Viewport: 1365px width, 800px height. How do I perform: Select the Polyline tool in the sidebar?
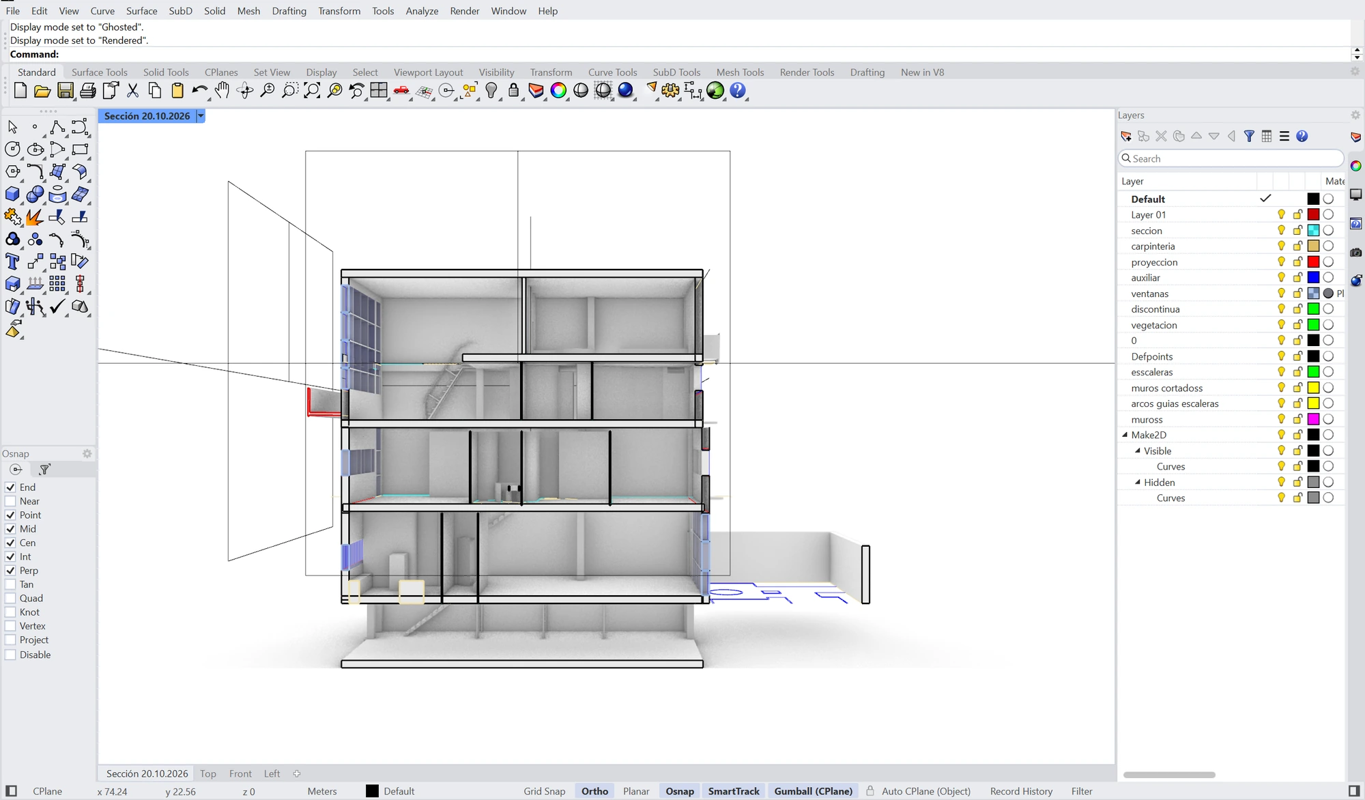57,128
